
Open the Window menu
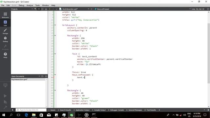coord(45,5)
